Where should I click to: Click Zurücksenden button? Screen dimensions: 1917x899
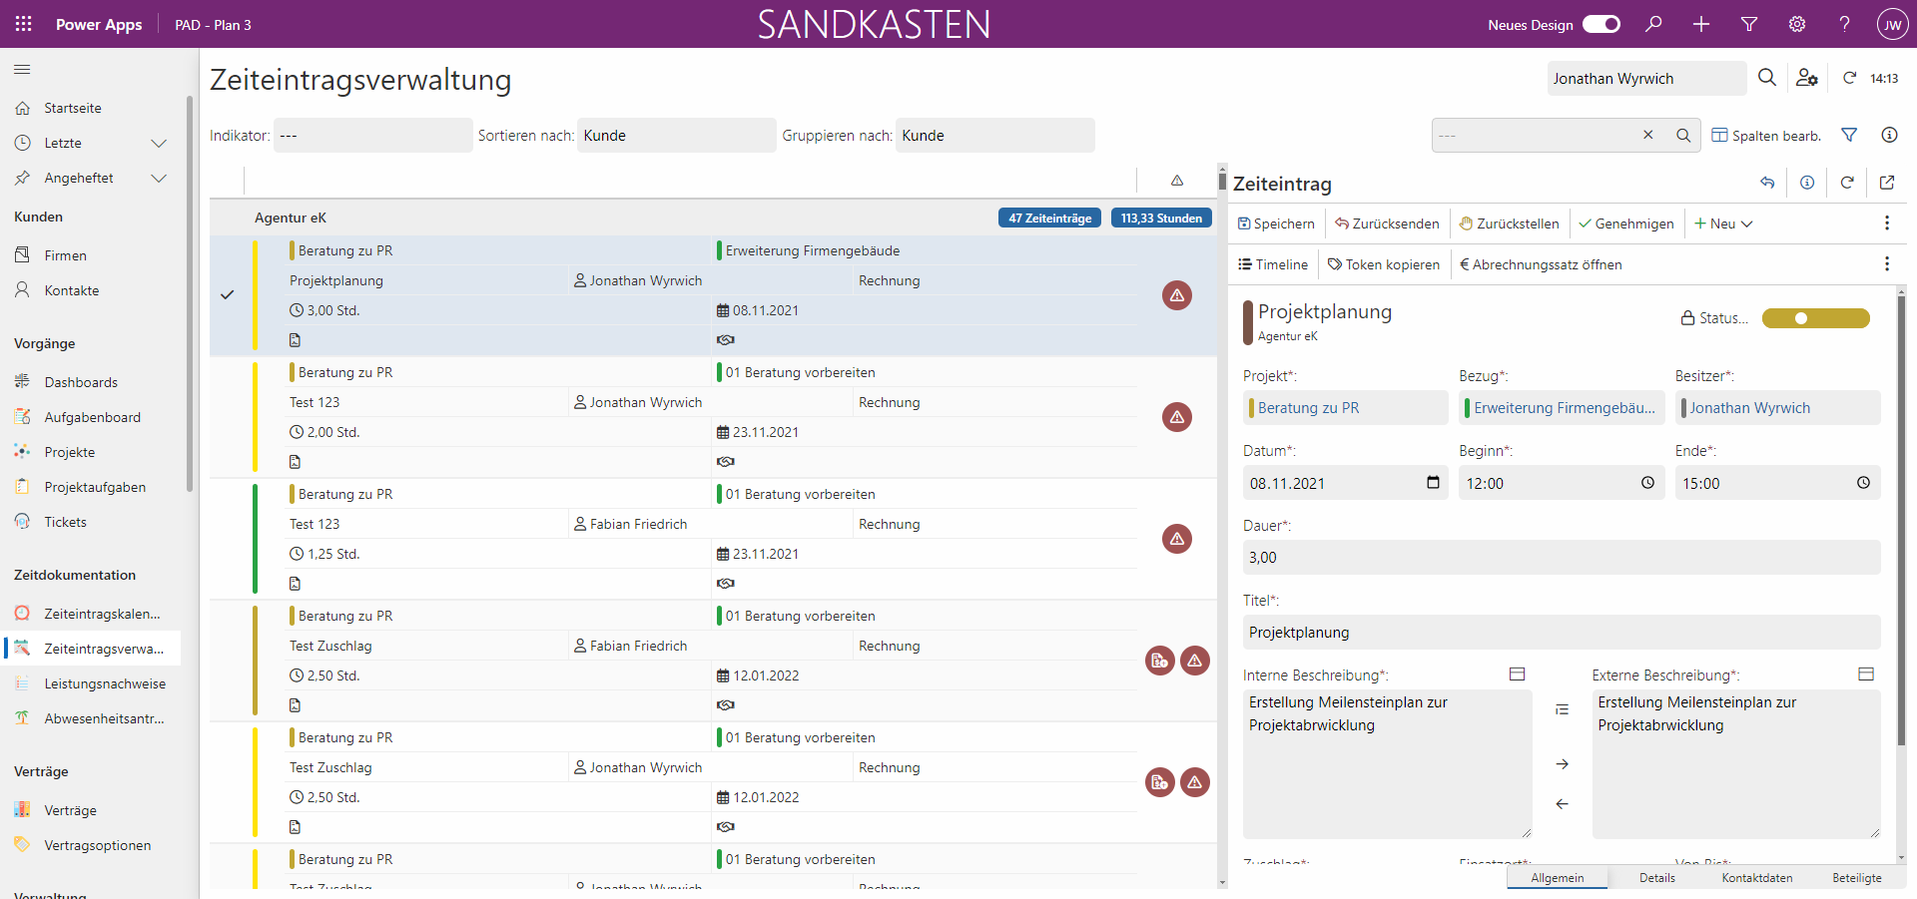[1388, 224]
